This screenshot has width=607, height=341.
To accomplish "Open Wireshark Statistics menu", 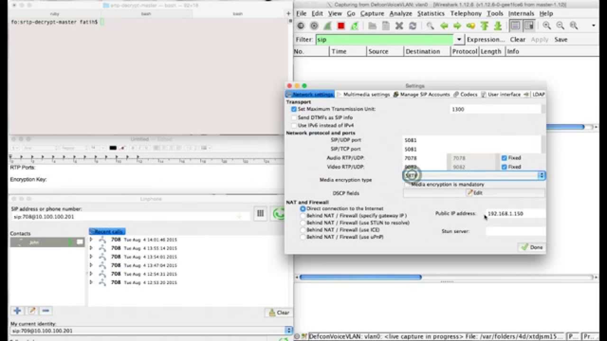I will point(431,13).
